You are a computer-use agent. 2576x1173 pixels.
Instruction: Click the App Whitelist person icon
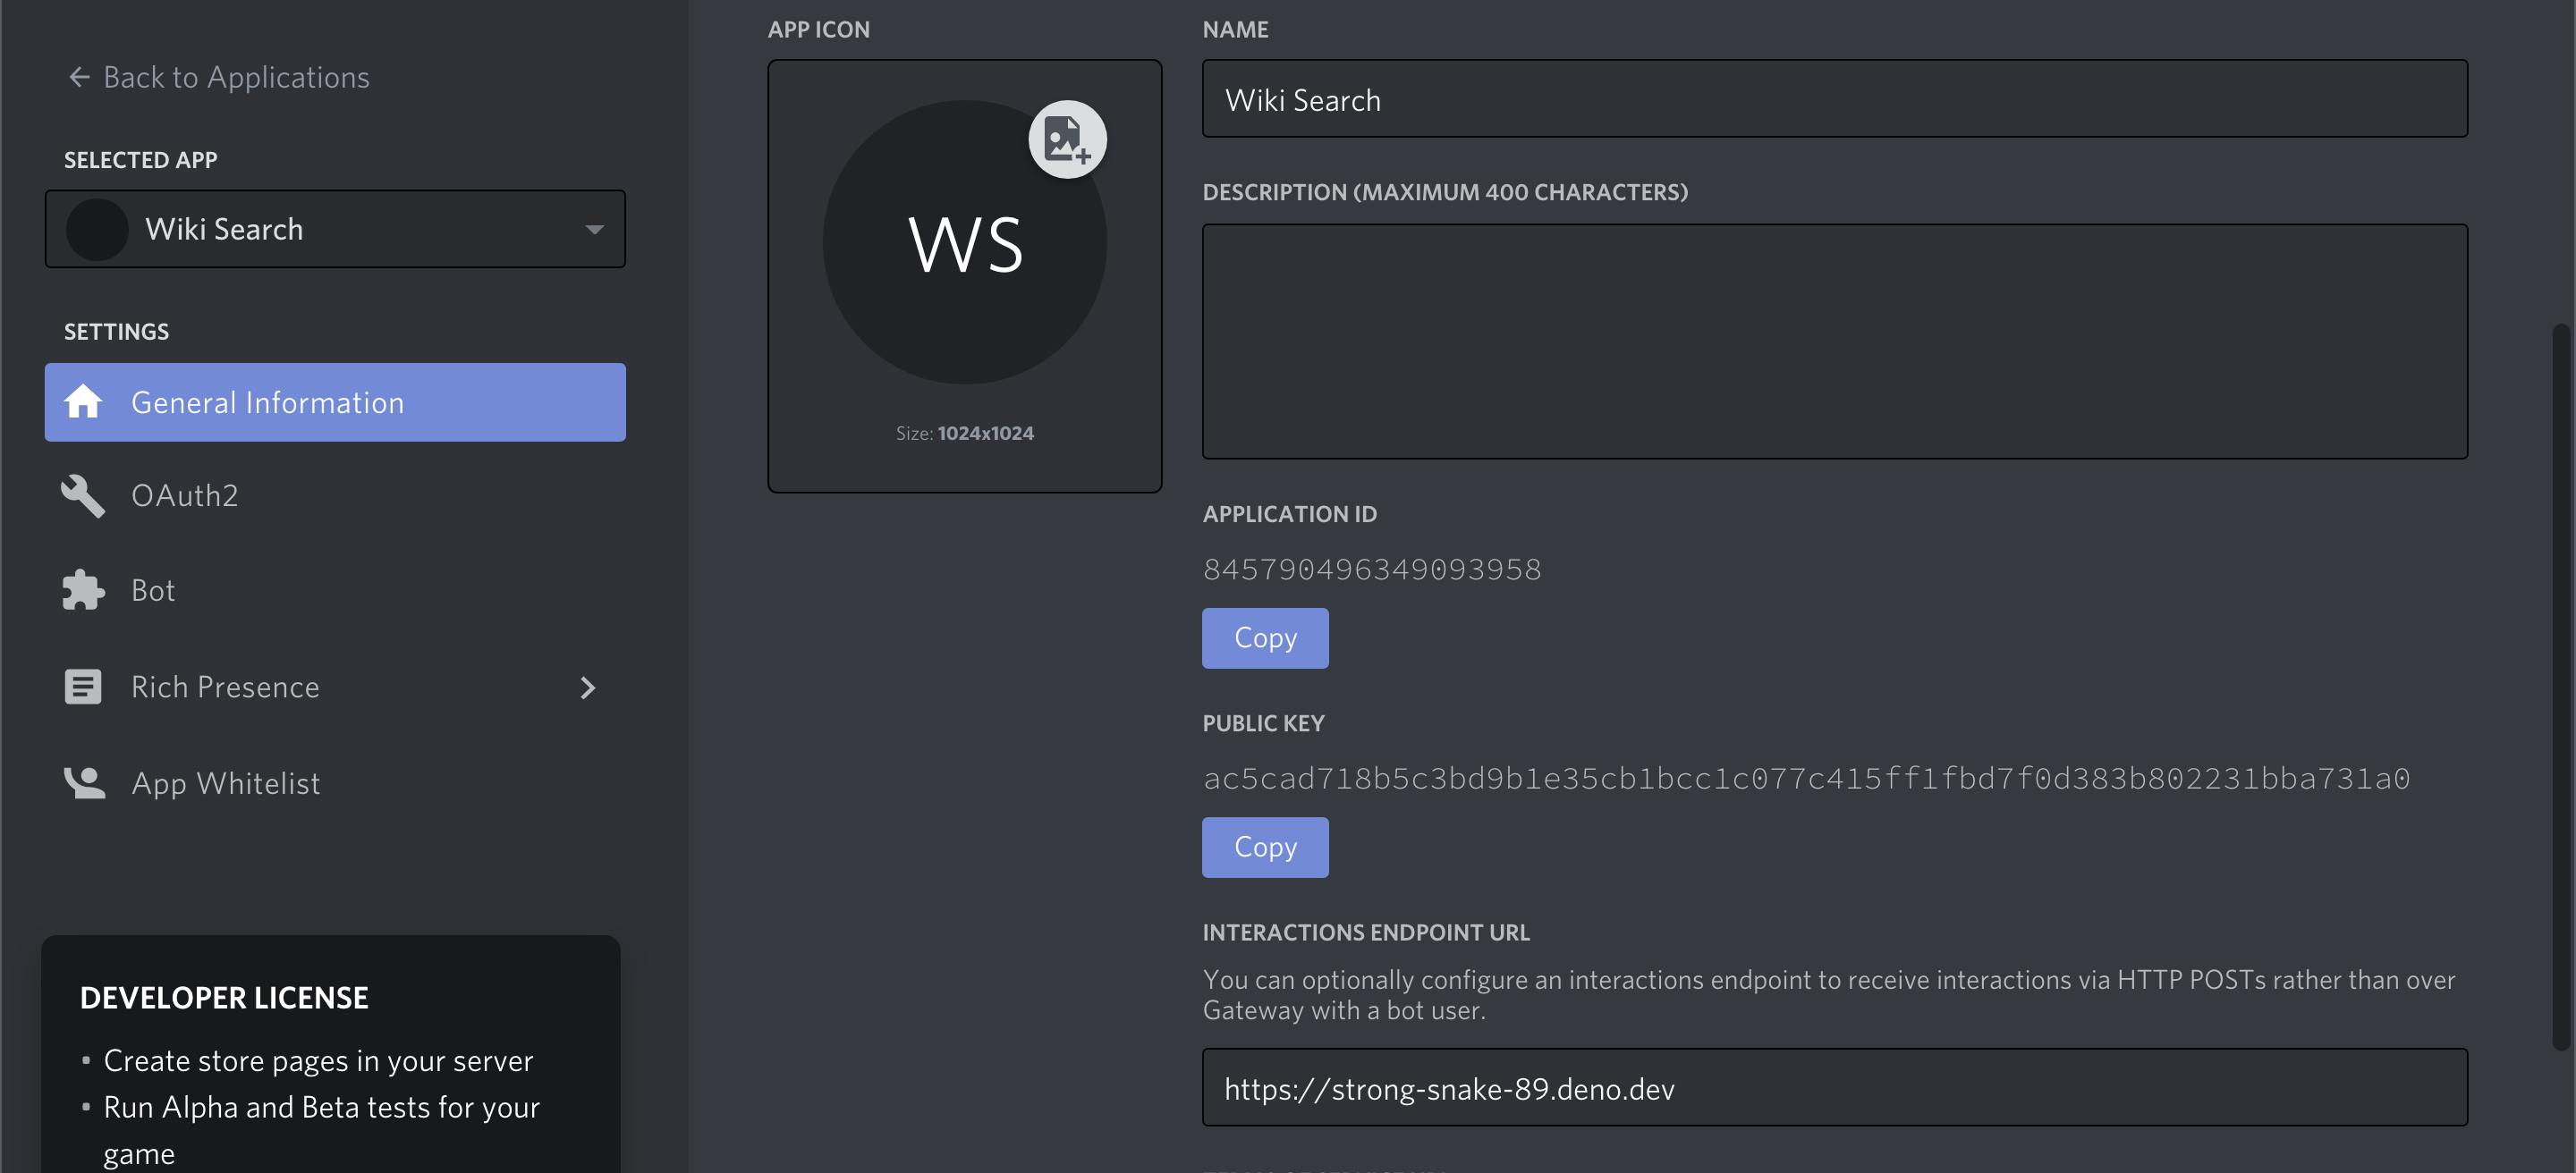(x=83, y=783)
